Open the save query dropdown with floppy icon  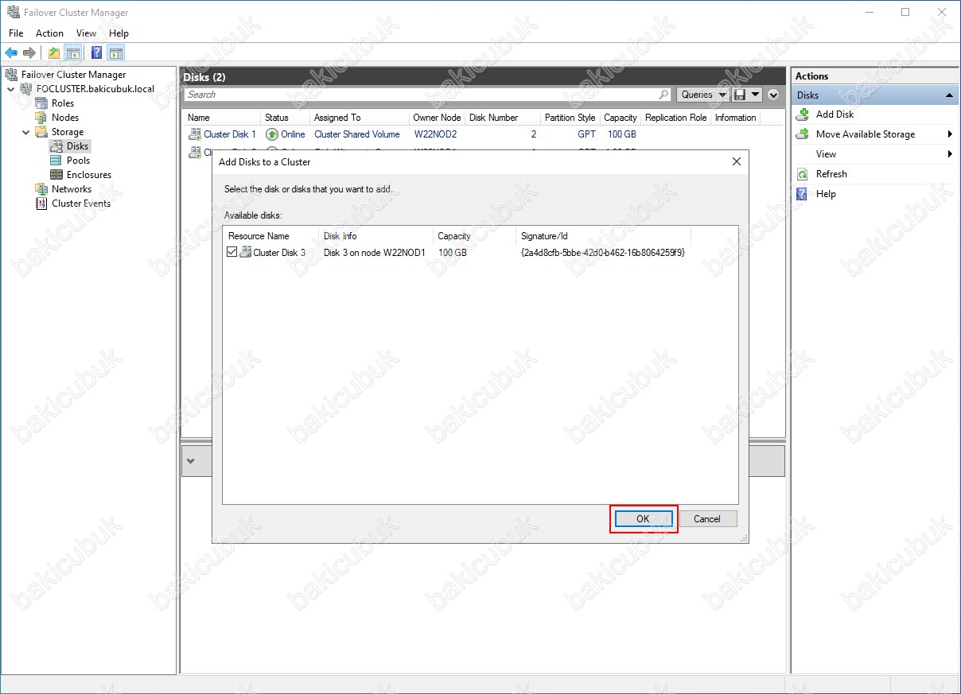pos(748,95)
